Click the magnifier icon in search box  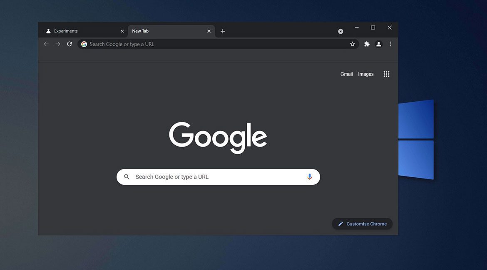[127, 177]
